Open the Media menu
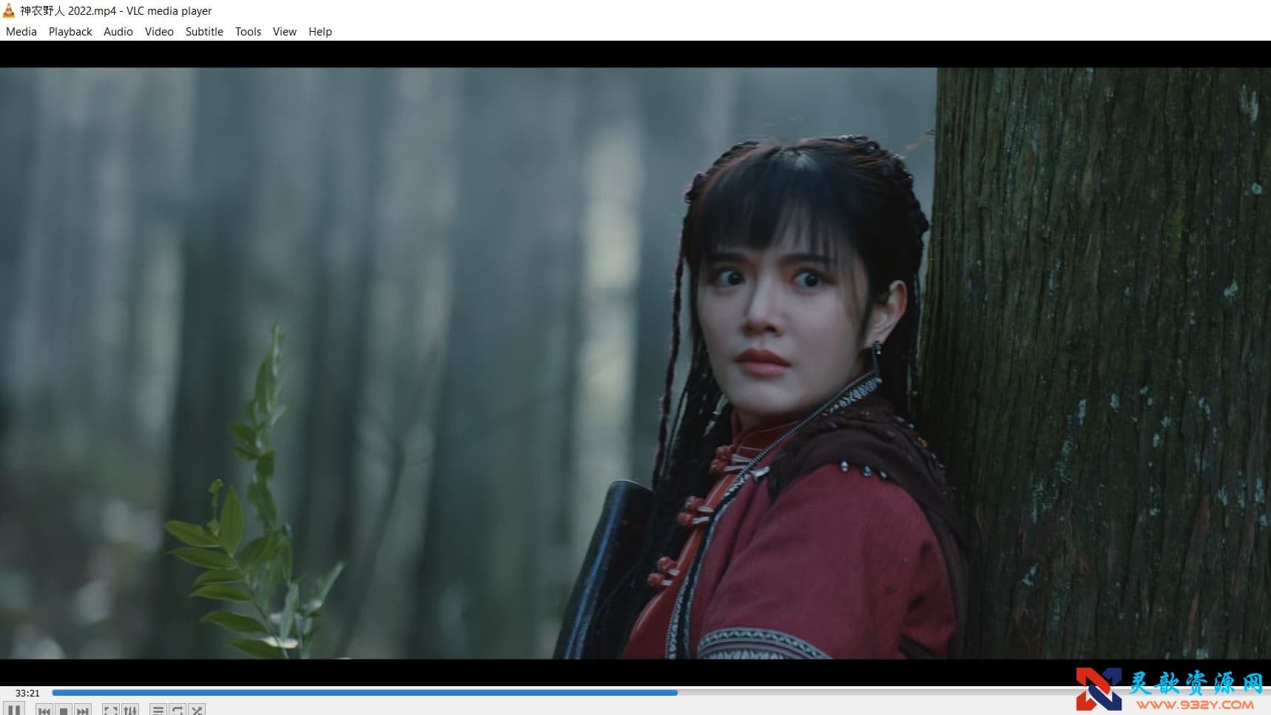This screenshot has width=1271, height=715. pyautogui.click(x=21, y=32)
